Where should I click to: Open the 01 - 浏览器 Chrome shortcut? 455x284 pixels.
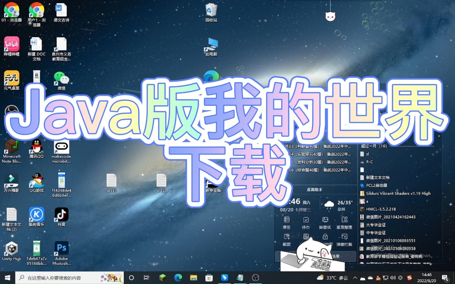click(x=11, y=12)
